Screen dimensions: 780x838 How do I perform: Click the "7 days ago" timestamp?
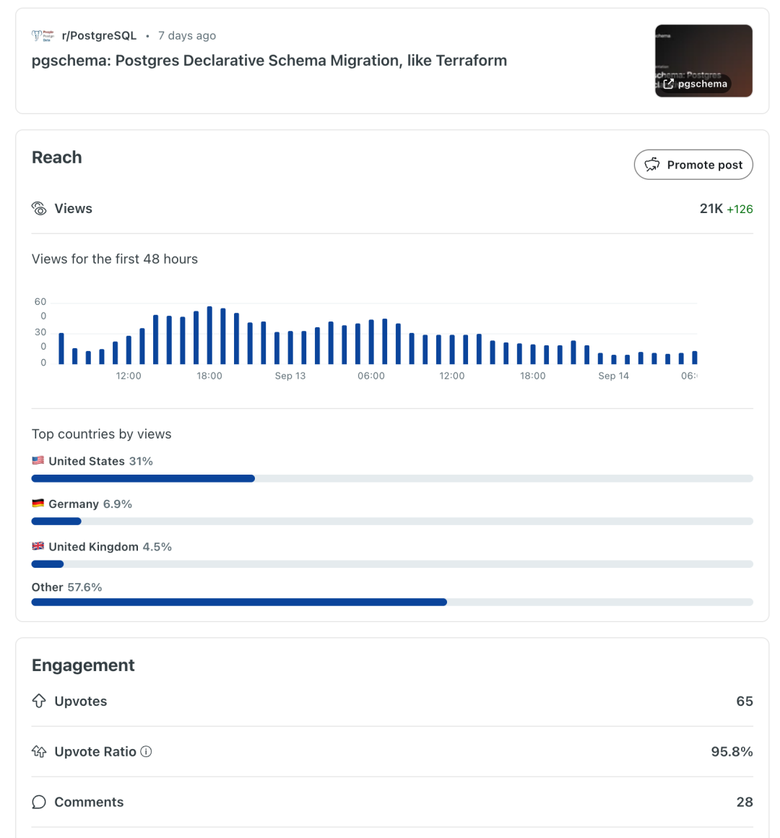(187, 36)
